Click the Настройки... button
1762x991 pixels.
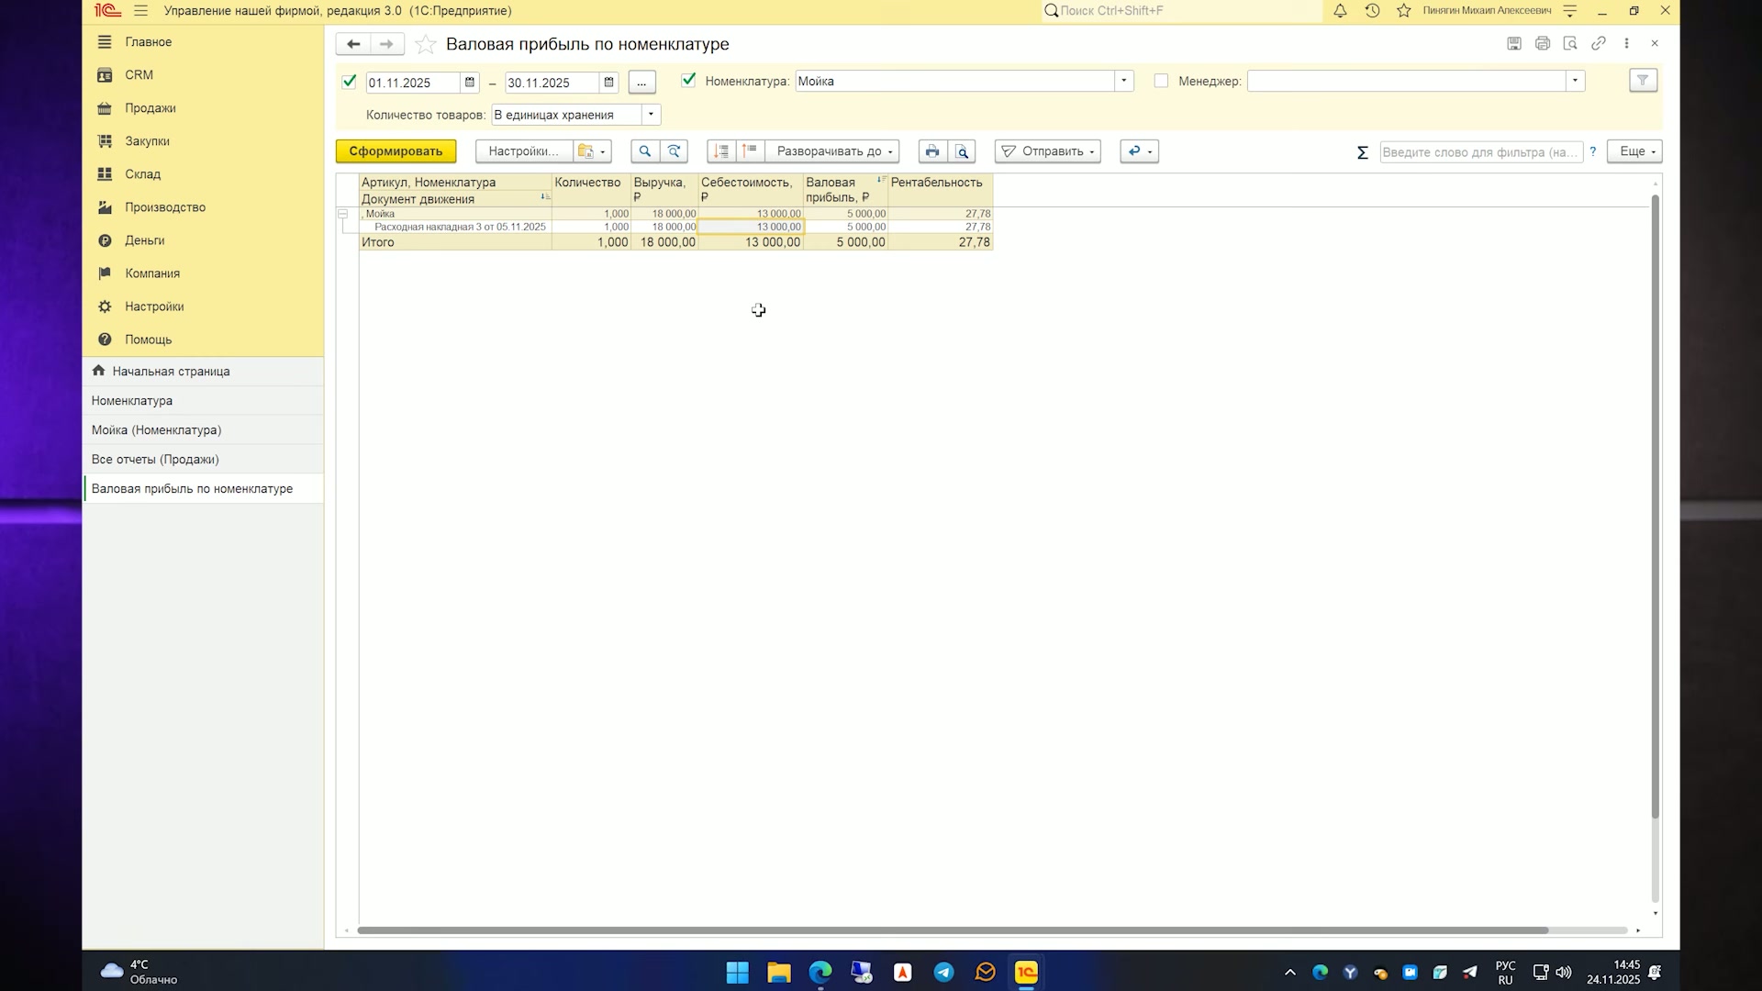523,151
